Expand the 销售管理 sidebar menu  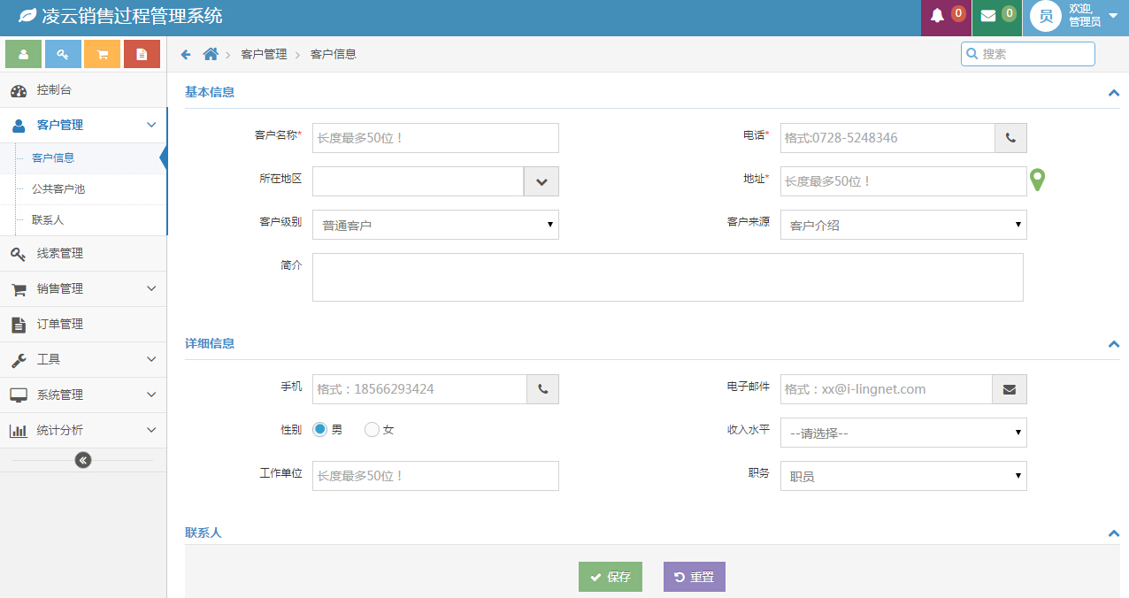[83, 288]
